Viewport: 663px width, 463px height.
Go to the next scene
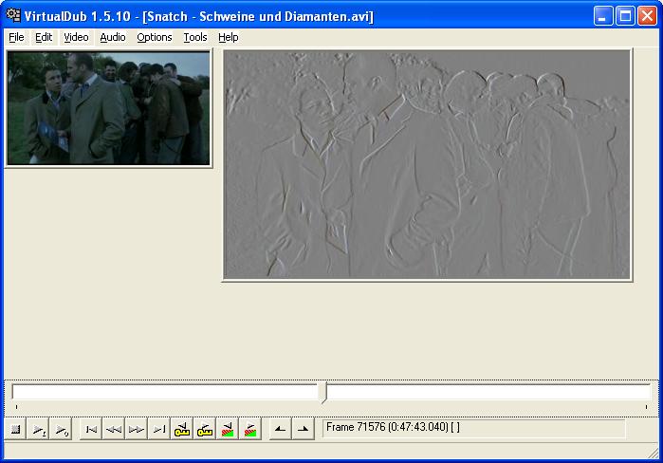point(250,429)
